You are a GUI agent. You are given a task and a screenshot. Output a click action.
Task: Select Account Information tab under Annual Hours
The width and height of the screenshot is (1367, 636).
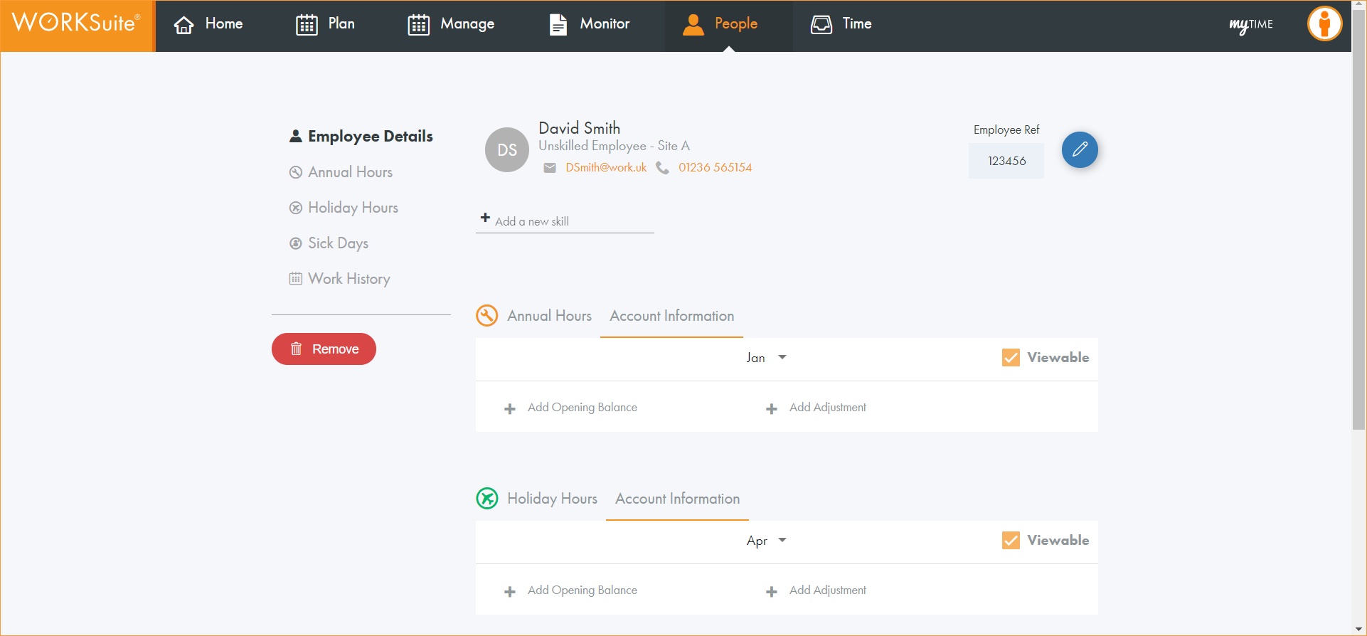(671, 317)
